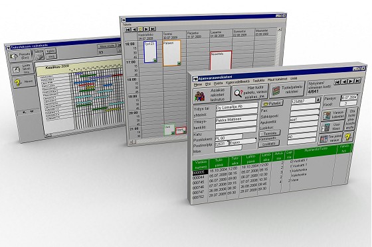372x247 pixels.
Task: Click the yellow help icon in calendar toolbar
Action: pos(140,29)
